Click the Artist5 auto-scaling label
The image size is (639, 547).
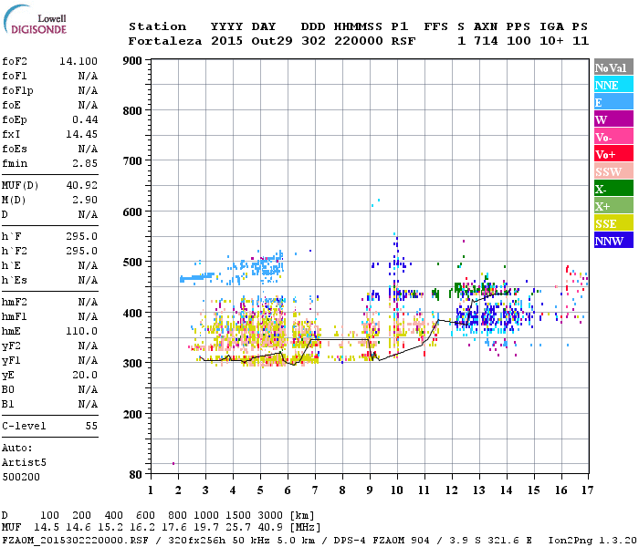(x=24, y=463)
